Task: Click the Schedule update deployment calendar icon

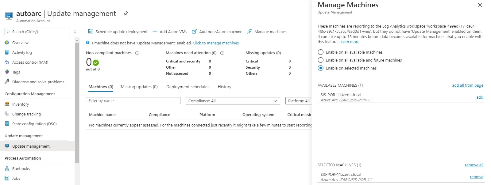Action: pyautogui.click(x=91, y=31)
